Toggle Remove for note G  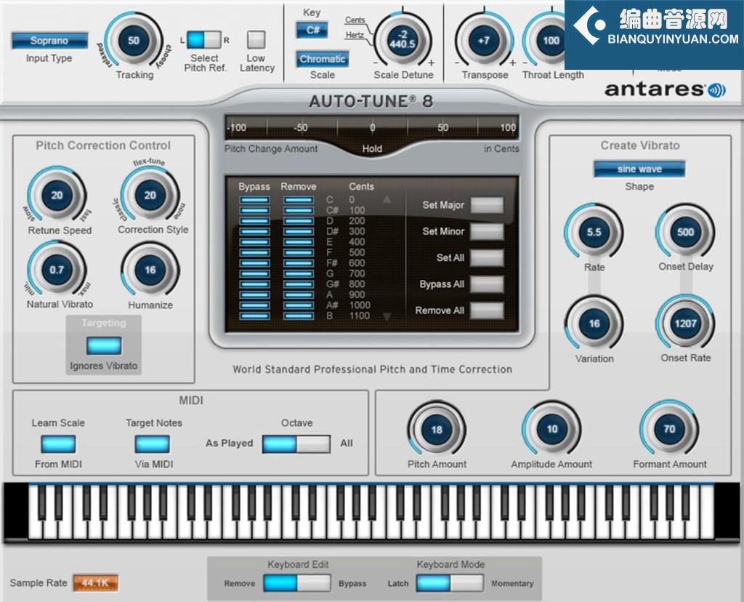click(299, 273)
